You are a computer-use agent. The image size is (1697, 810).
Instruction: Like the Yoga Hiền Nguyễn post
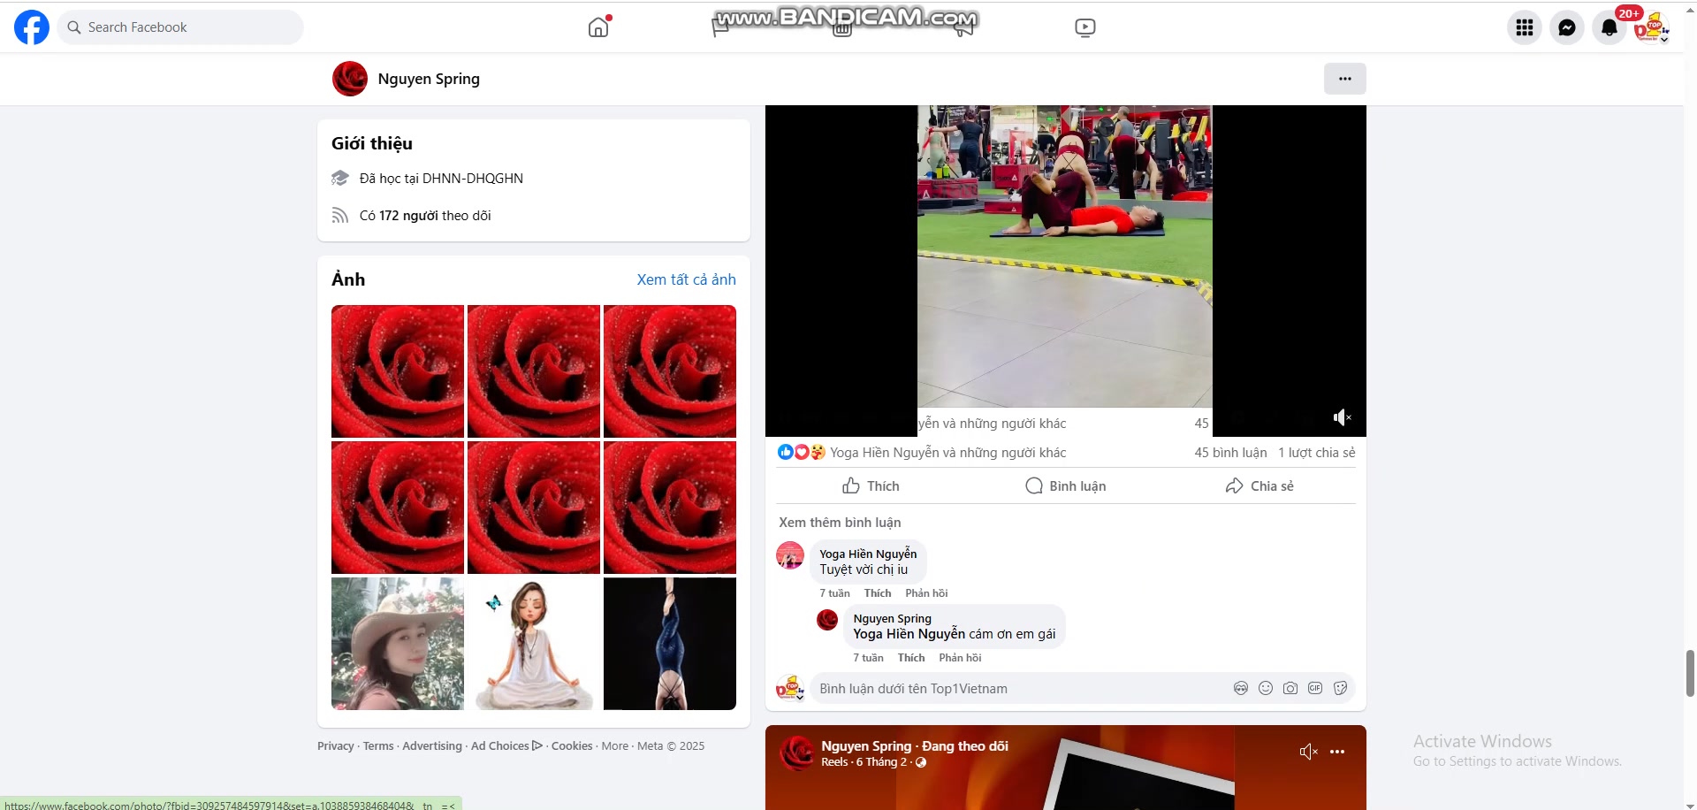click(x=870, y=485)
